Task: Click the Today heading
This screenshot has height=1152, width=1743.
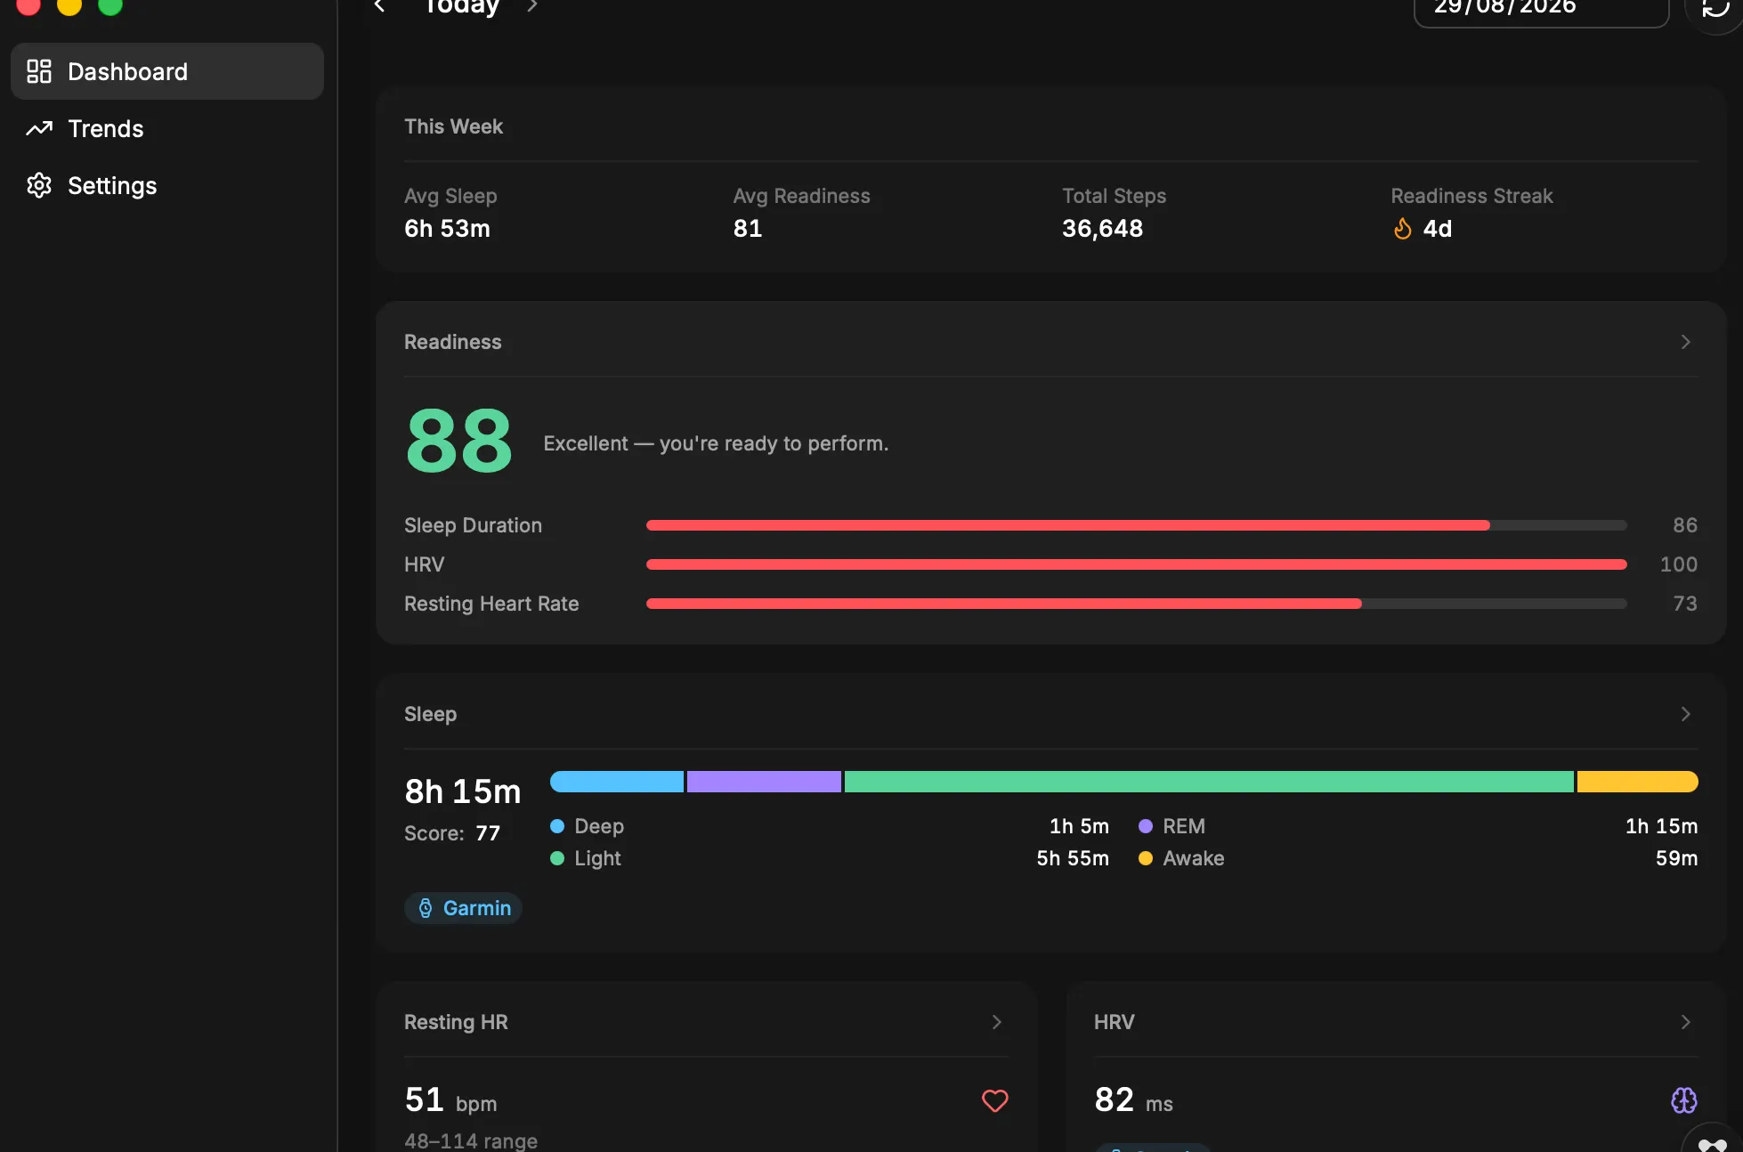Action: click(x=462, y=6)
